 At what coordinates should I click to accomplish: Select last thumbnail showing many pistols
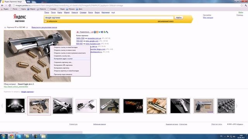click(x=226, y=106)
